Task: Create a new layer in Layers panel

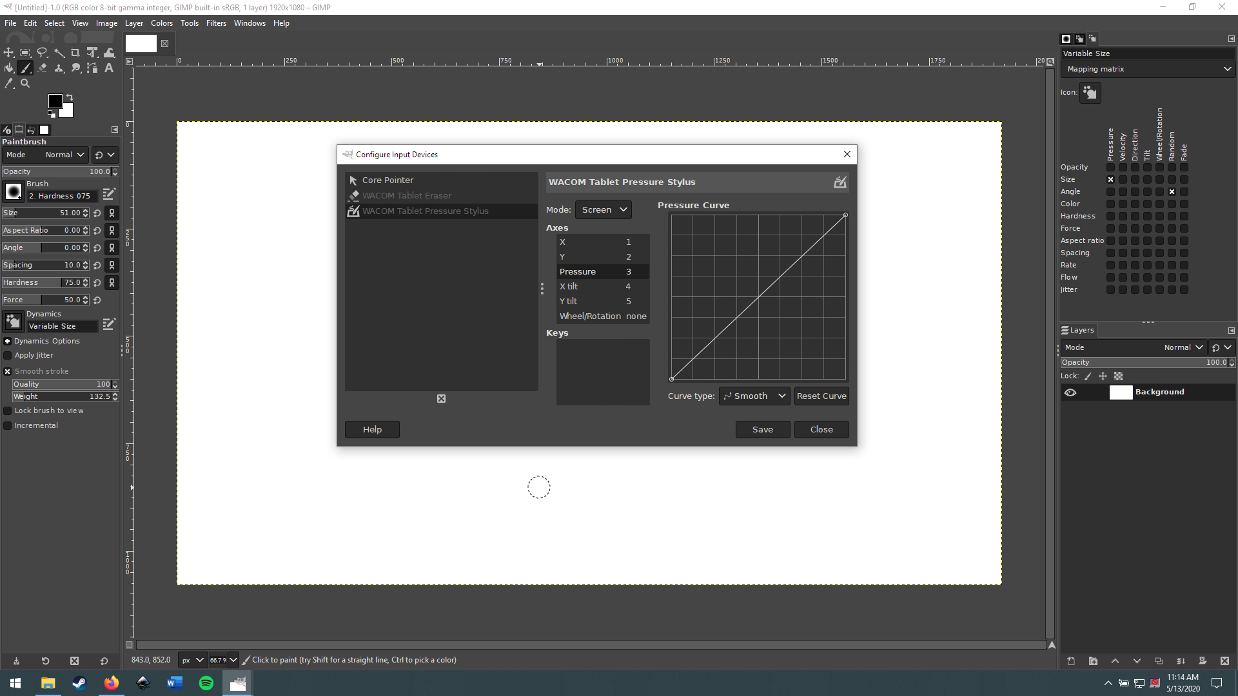Action: (x=1071, y=661)
